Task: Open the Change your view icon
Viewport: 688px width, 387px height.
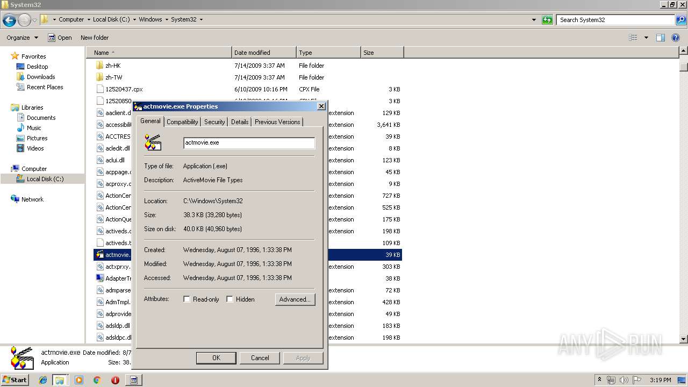Action: [633, 38]
